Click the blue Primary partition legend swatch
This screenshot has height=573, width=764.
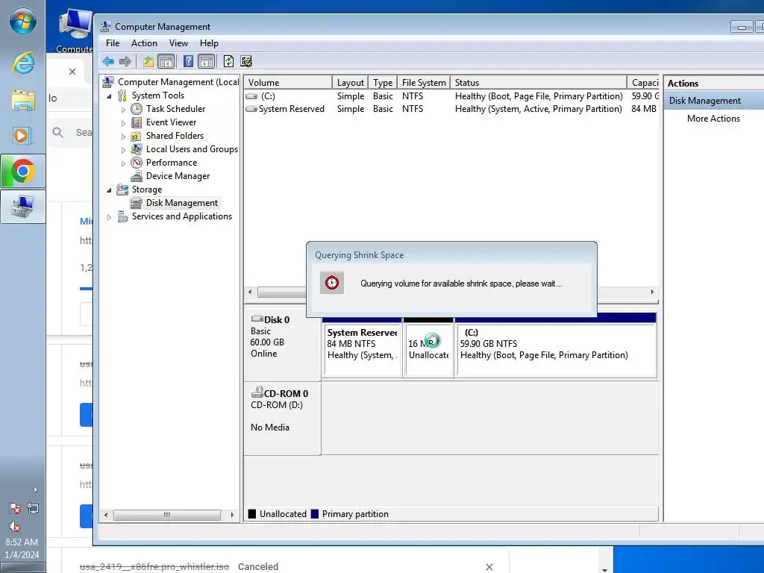315,514
